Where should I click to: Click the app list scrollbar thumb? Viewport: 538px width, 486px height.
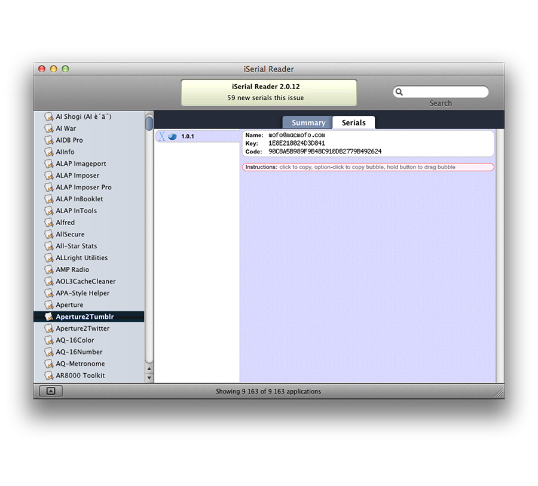tap(149, 124)
